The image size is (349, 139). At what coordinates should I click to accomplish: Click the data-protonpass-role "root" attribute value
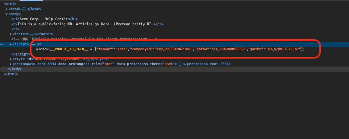(x=108, y=64)
